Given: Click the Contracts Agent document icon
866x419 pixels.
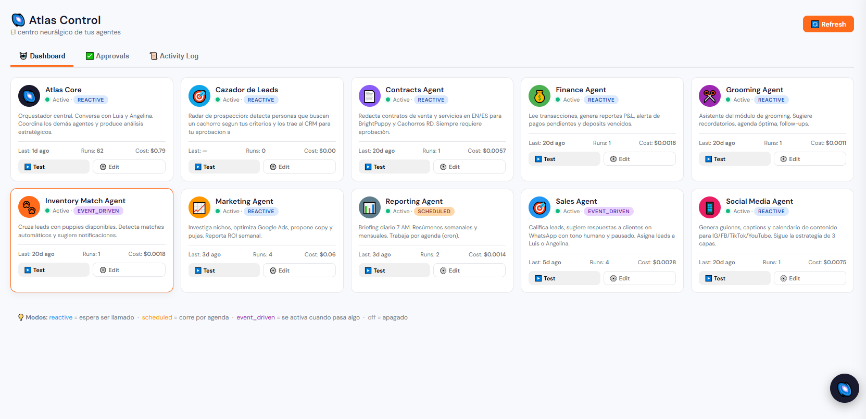Looking at the screenshot, I should pyautogui.click(x=369, y=96).
